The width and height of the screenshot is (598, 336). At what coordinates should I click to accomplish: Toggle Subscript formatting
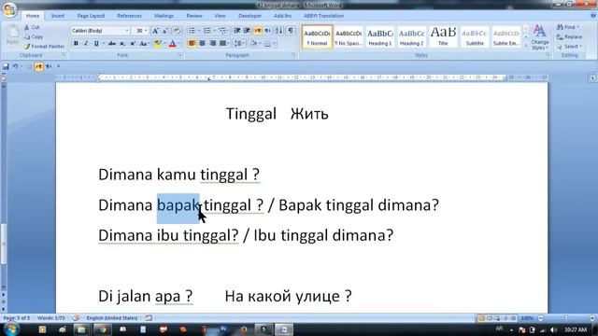[x=122, y=44]
